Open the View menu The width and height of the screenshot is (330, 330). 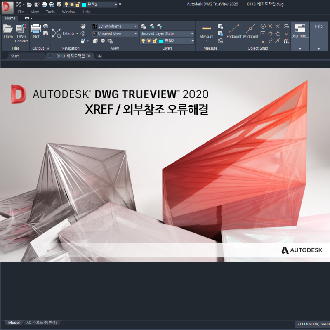click(35, 12)
